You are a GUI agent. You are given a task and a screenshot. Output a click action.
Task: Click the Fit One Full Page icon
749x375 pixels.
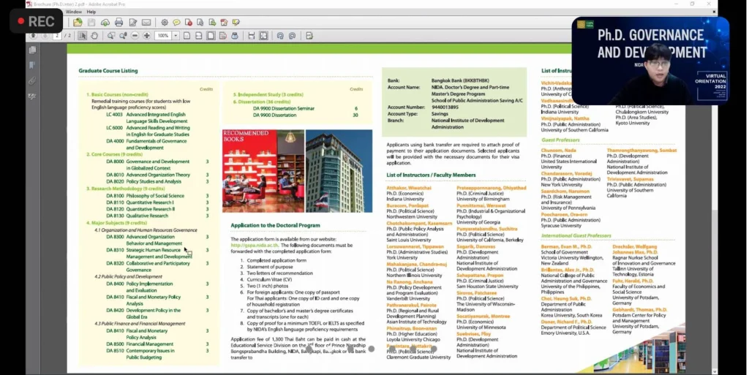(211, 36)
